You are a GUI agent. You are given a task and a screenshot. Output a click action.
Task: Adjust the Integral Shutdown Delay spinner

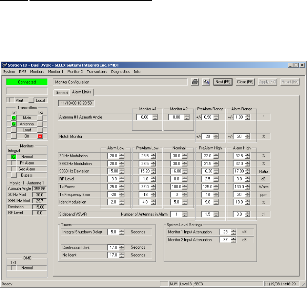(x=122, y=232)
